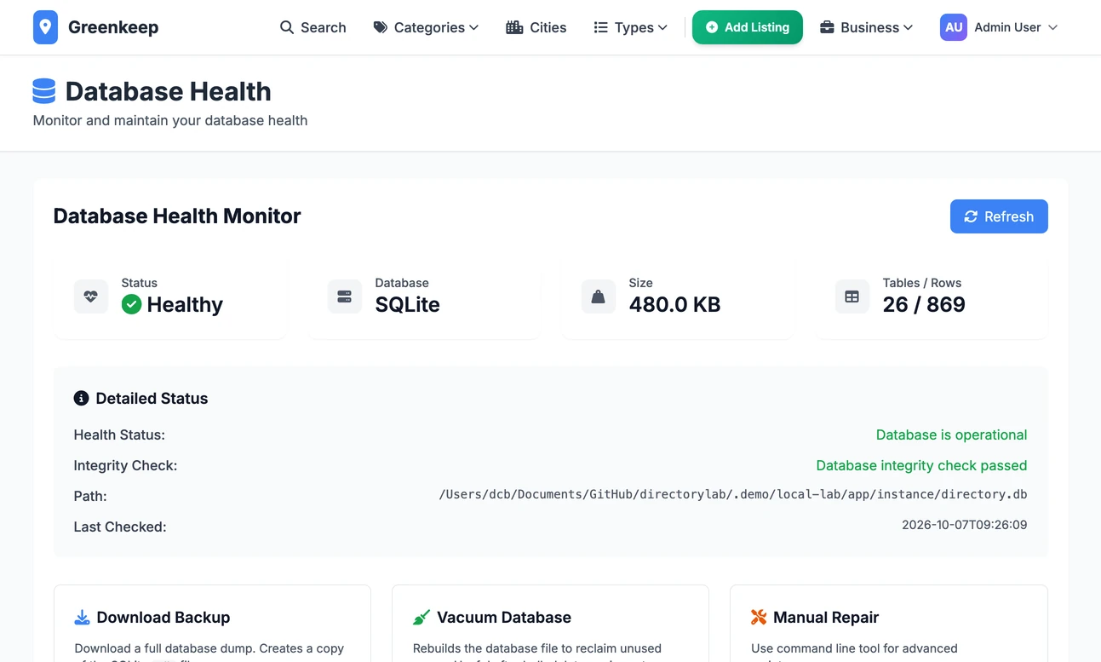Click the buildings icon beside Cities
The image size is (1101, 662).
click(514, 27)
